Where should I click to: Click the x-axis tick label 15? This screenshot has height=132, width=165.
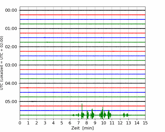coord(145,123)
